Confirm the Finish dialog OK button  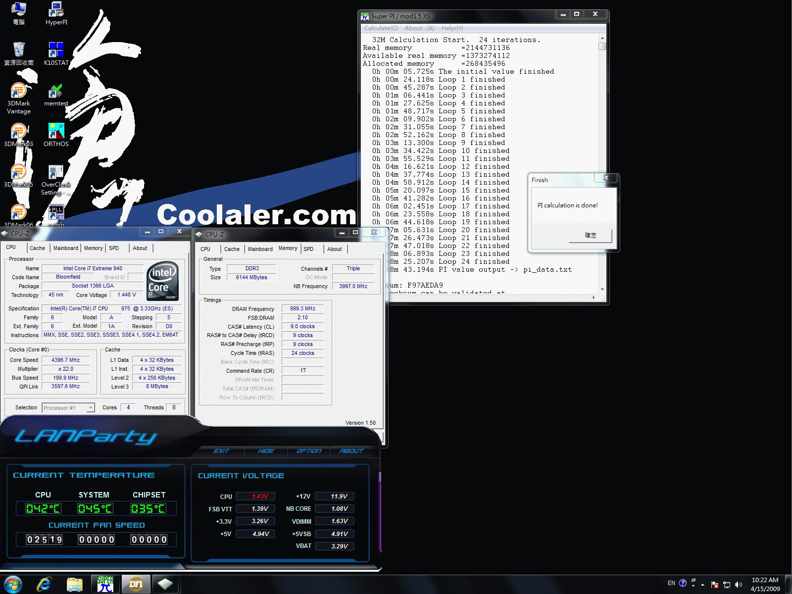click(x=591, y=236)
